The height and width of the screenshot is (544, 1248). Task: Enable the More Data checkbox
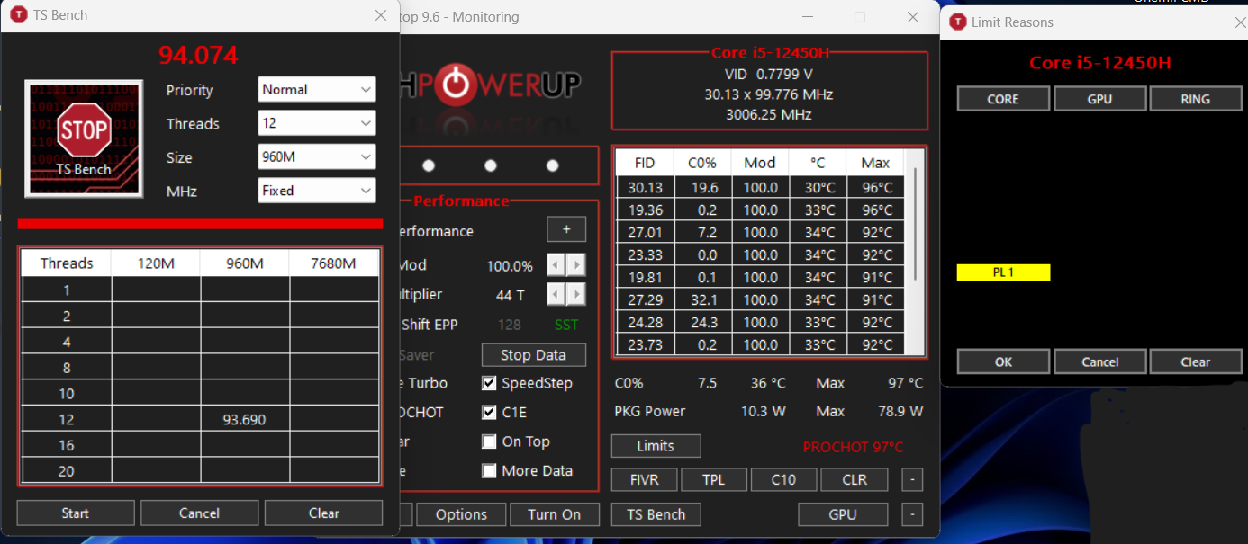[x=489, y=470]
